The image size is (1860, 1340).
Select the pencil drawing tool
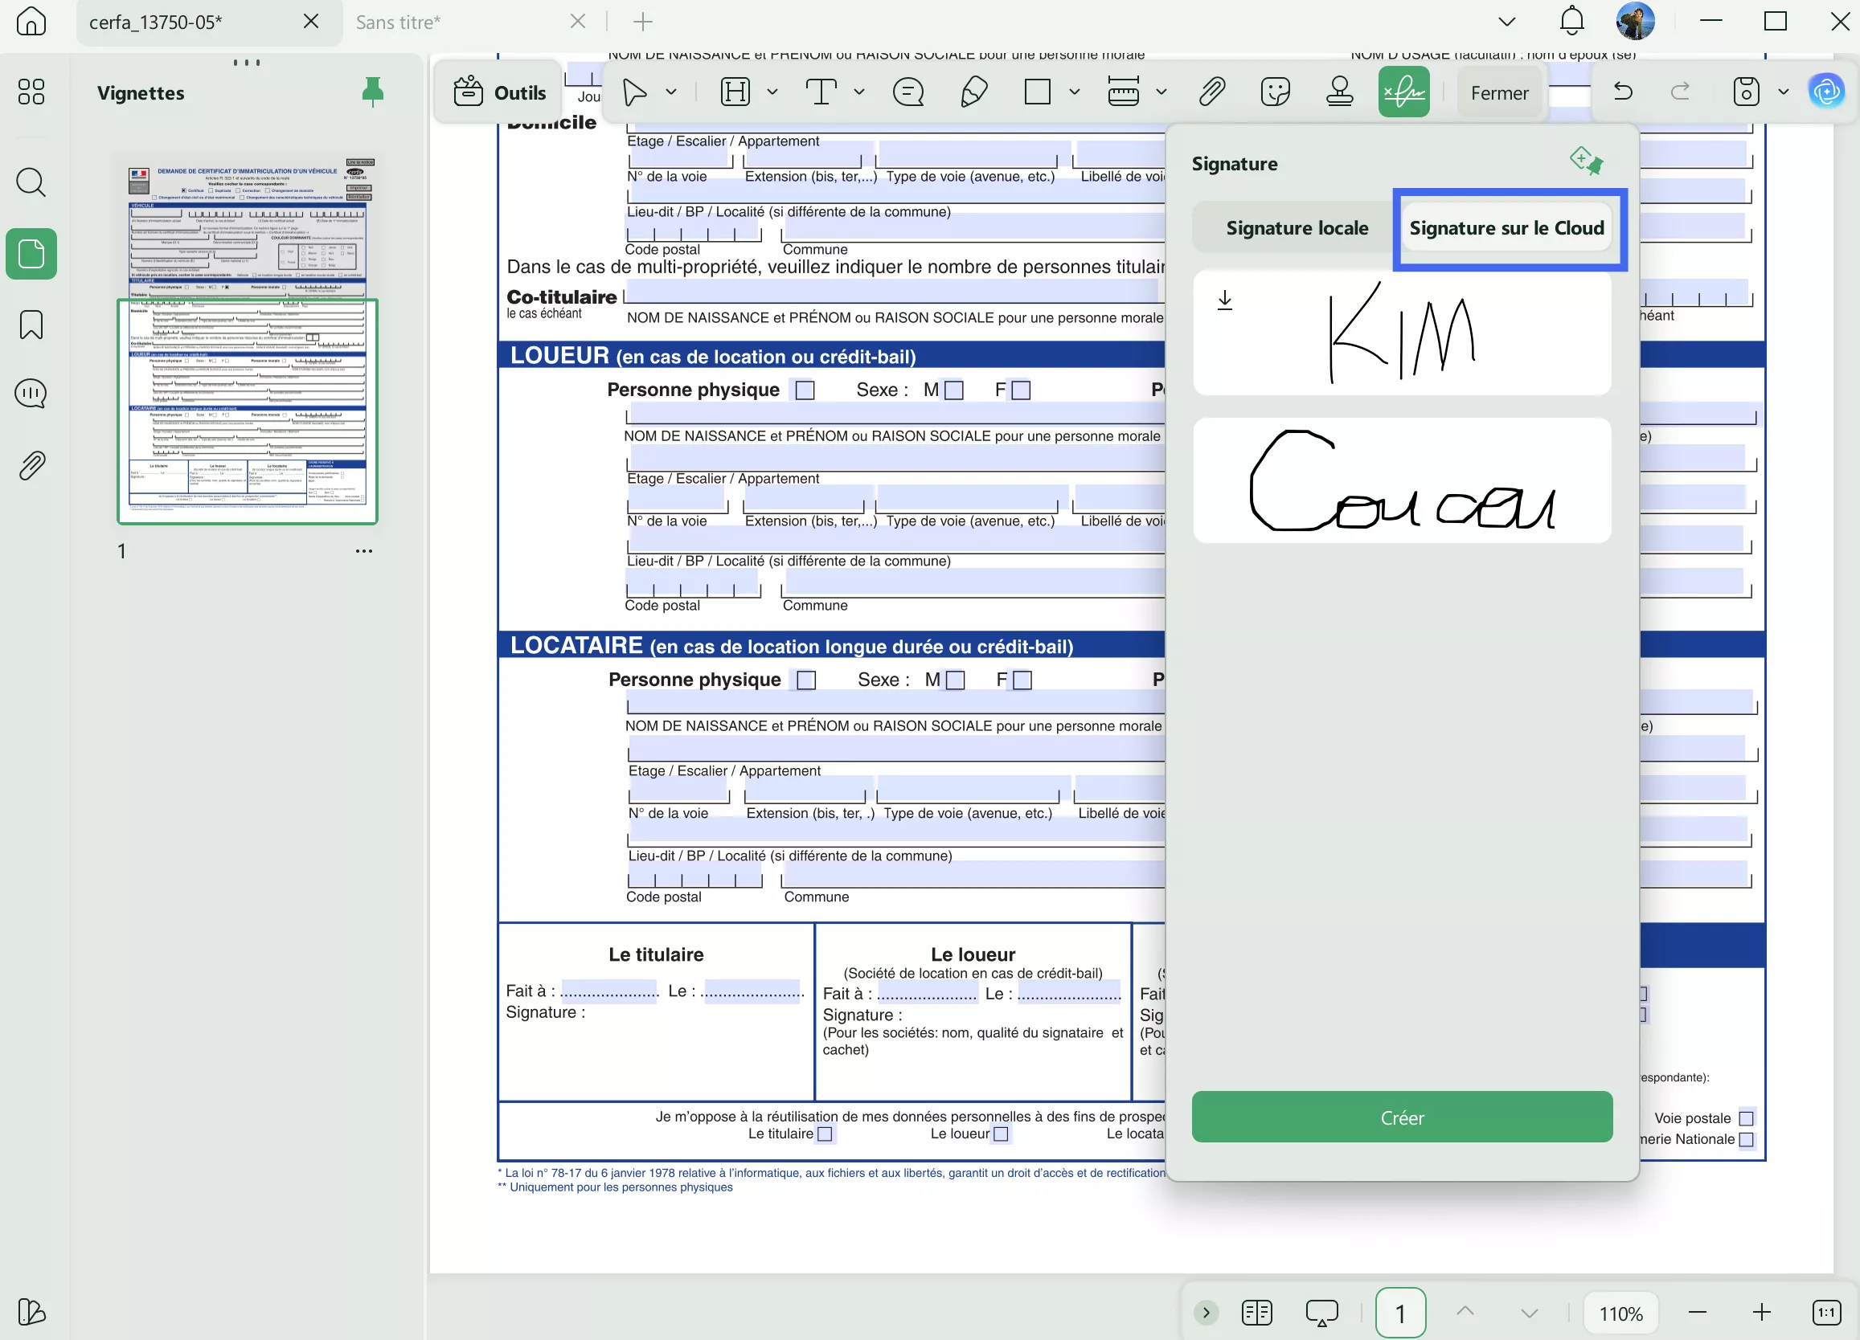(973, 92)
